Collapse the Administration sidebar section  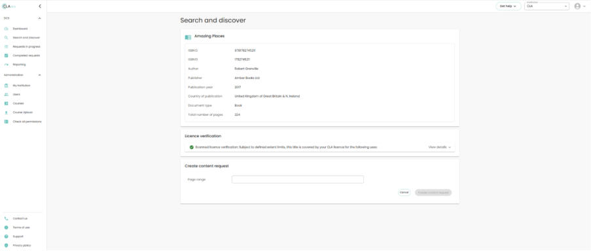pos(39,75)
